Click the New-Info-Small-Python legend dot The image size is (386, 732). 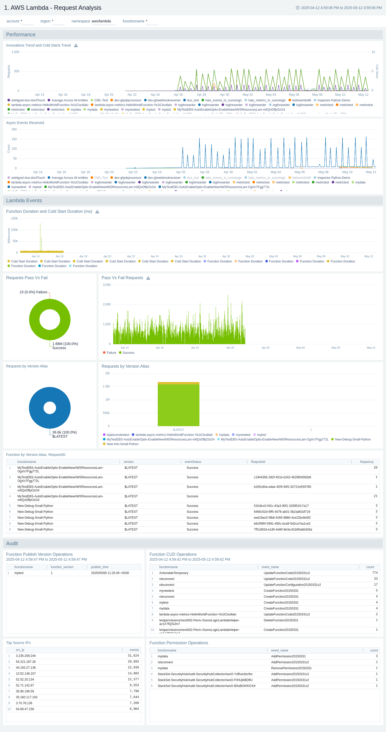pos(104,444)
